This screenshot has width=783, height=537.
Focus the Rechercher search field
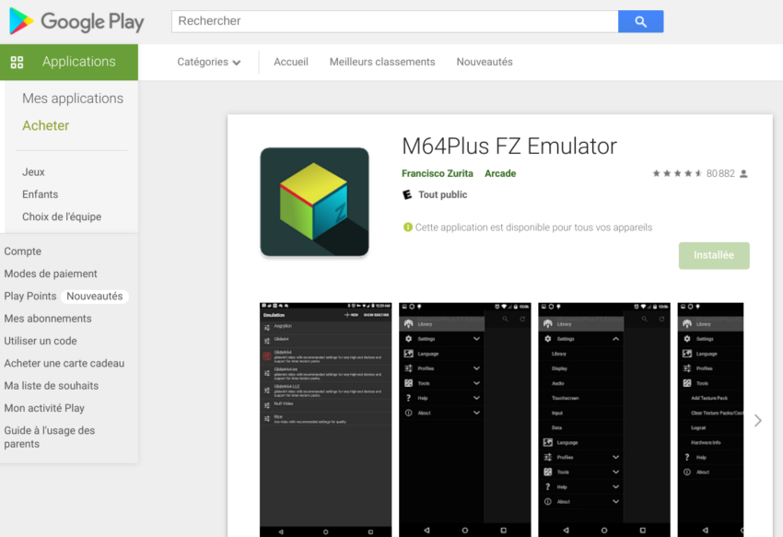[x=394, y=21]
